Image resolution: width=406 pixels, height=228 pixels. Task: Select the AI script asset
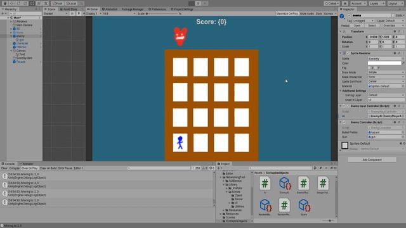[x=265, y=185]
